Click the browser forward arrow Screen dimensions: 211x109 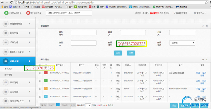click(6, 3)
